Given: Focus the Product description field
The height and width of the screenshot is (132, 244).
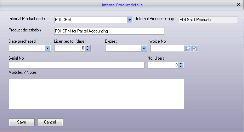Looking at the screenshot, I should 109,31.
